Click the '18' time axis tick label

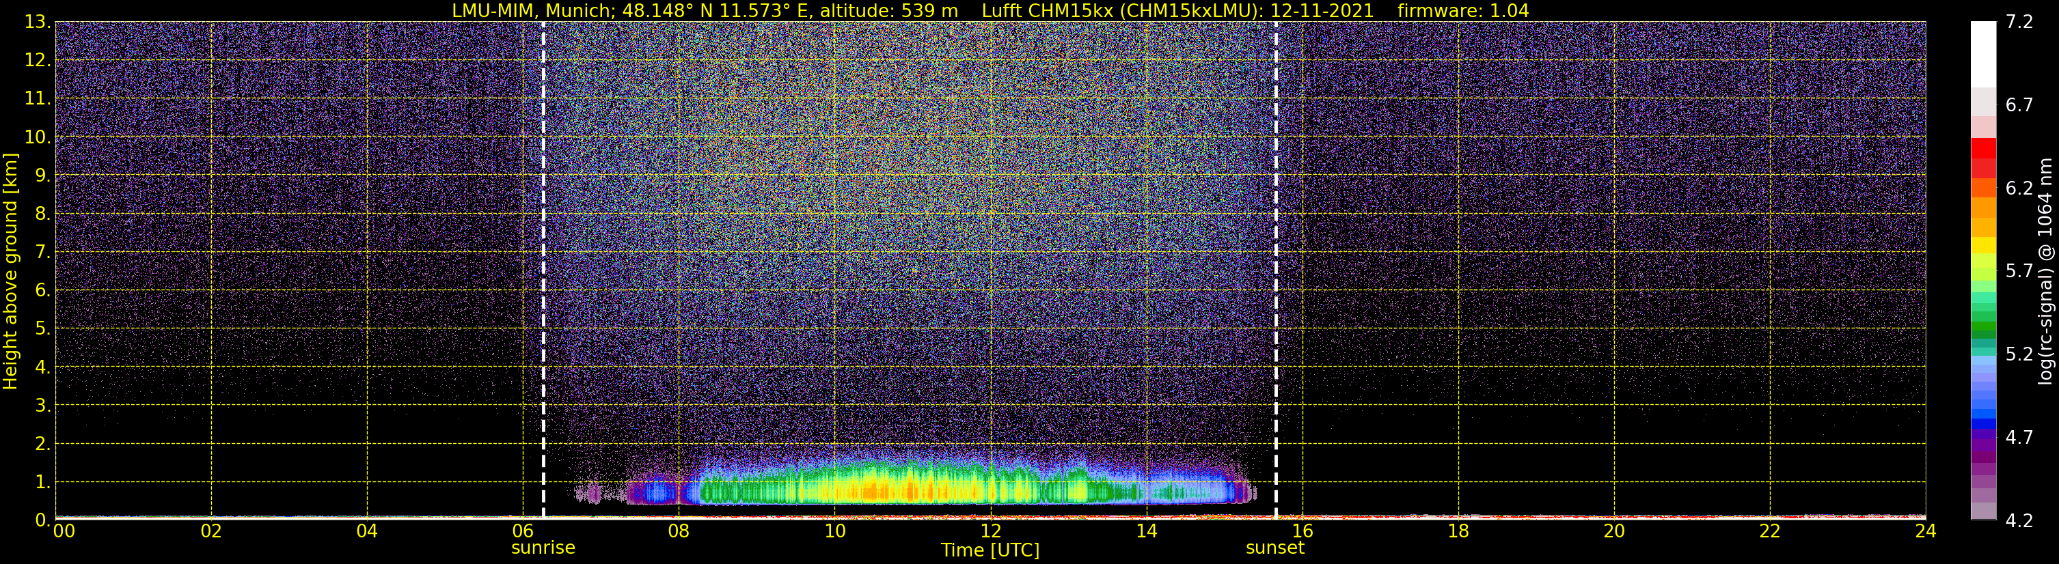[1459, 531]
